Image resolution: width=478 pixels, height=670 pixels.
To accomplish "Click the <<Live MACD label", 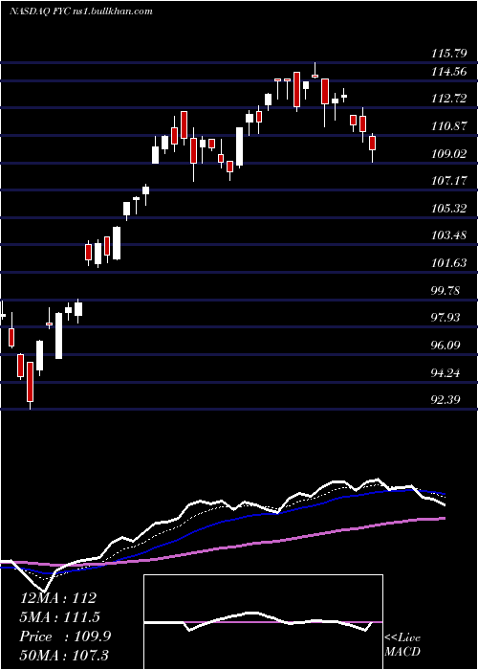I will point(402,645).
